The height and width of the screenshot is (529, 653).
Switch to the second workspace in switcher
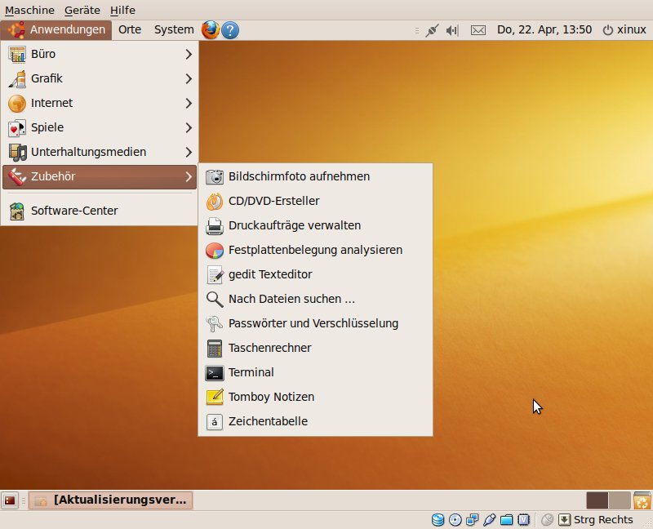tap(620, 500)
